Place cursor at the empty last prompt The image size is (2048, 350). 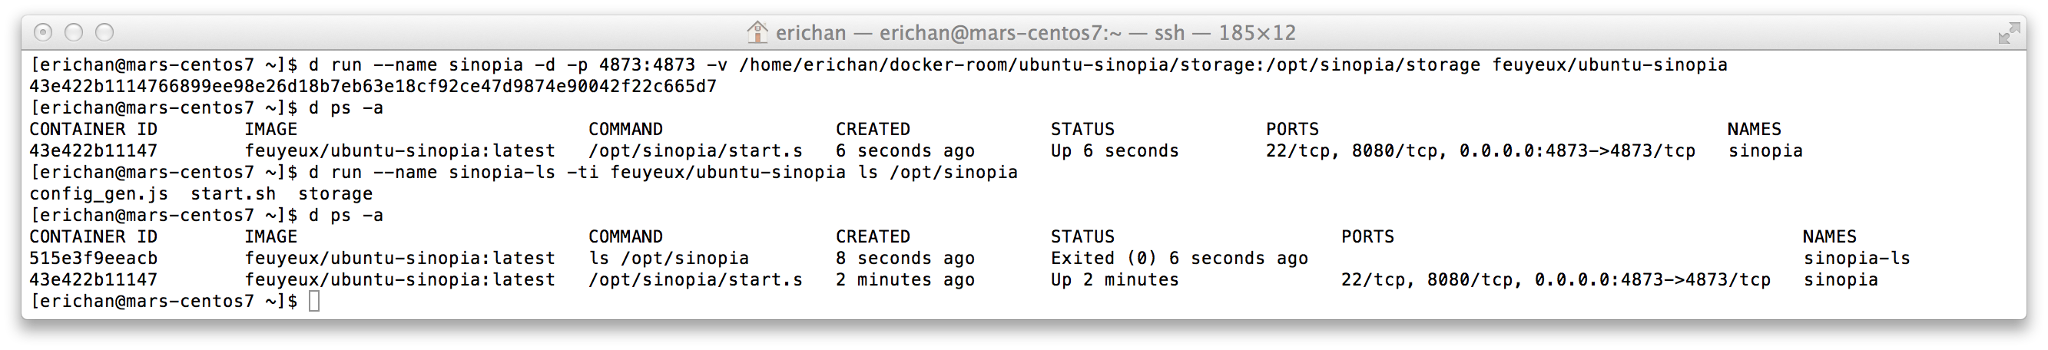pyautogui.click(x=314, y=302)
